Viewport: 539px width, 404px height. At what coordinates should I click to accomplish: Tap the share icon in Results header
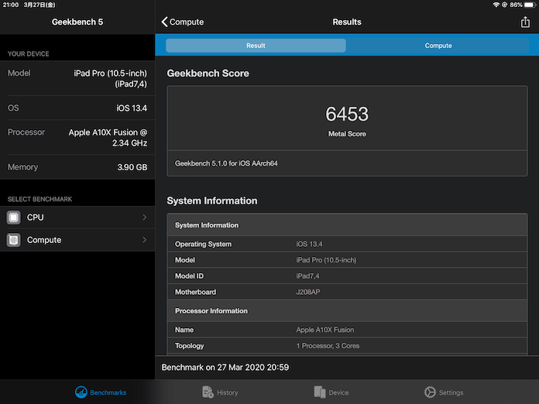[525, 22]
